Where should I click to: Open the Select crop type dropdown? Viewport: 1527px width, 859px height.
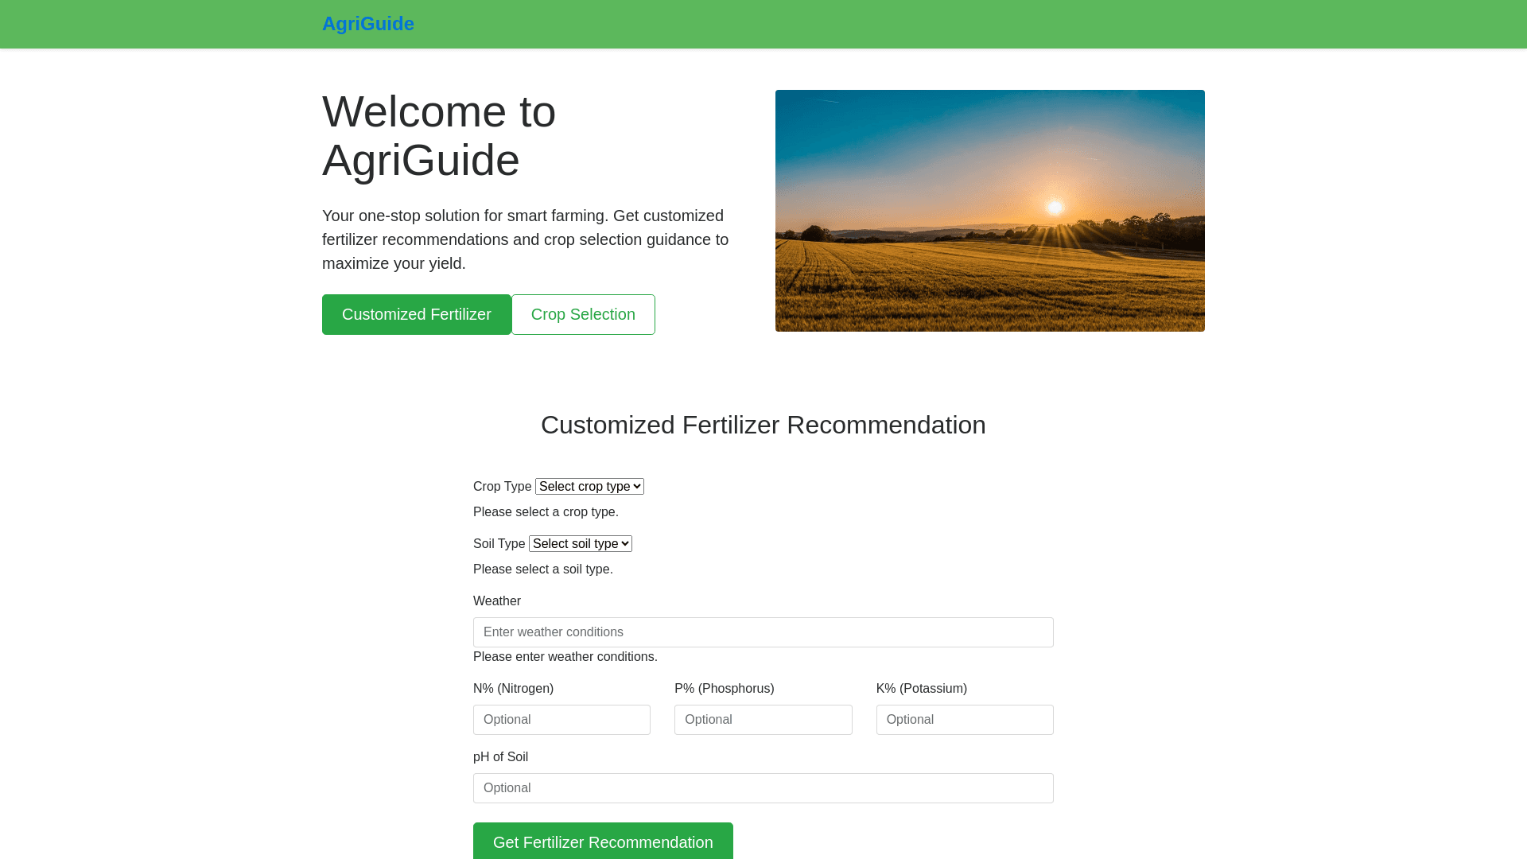(589, 486)
